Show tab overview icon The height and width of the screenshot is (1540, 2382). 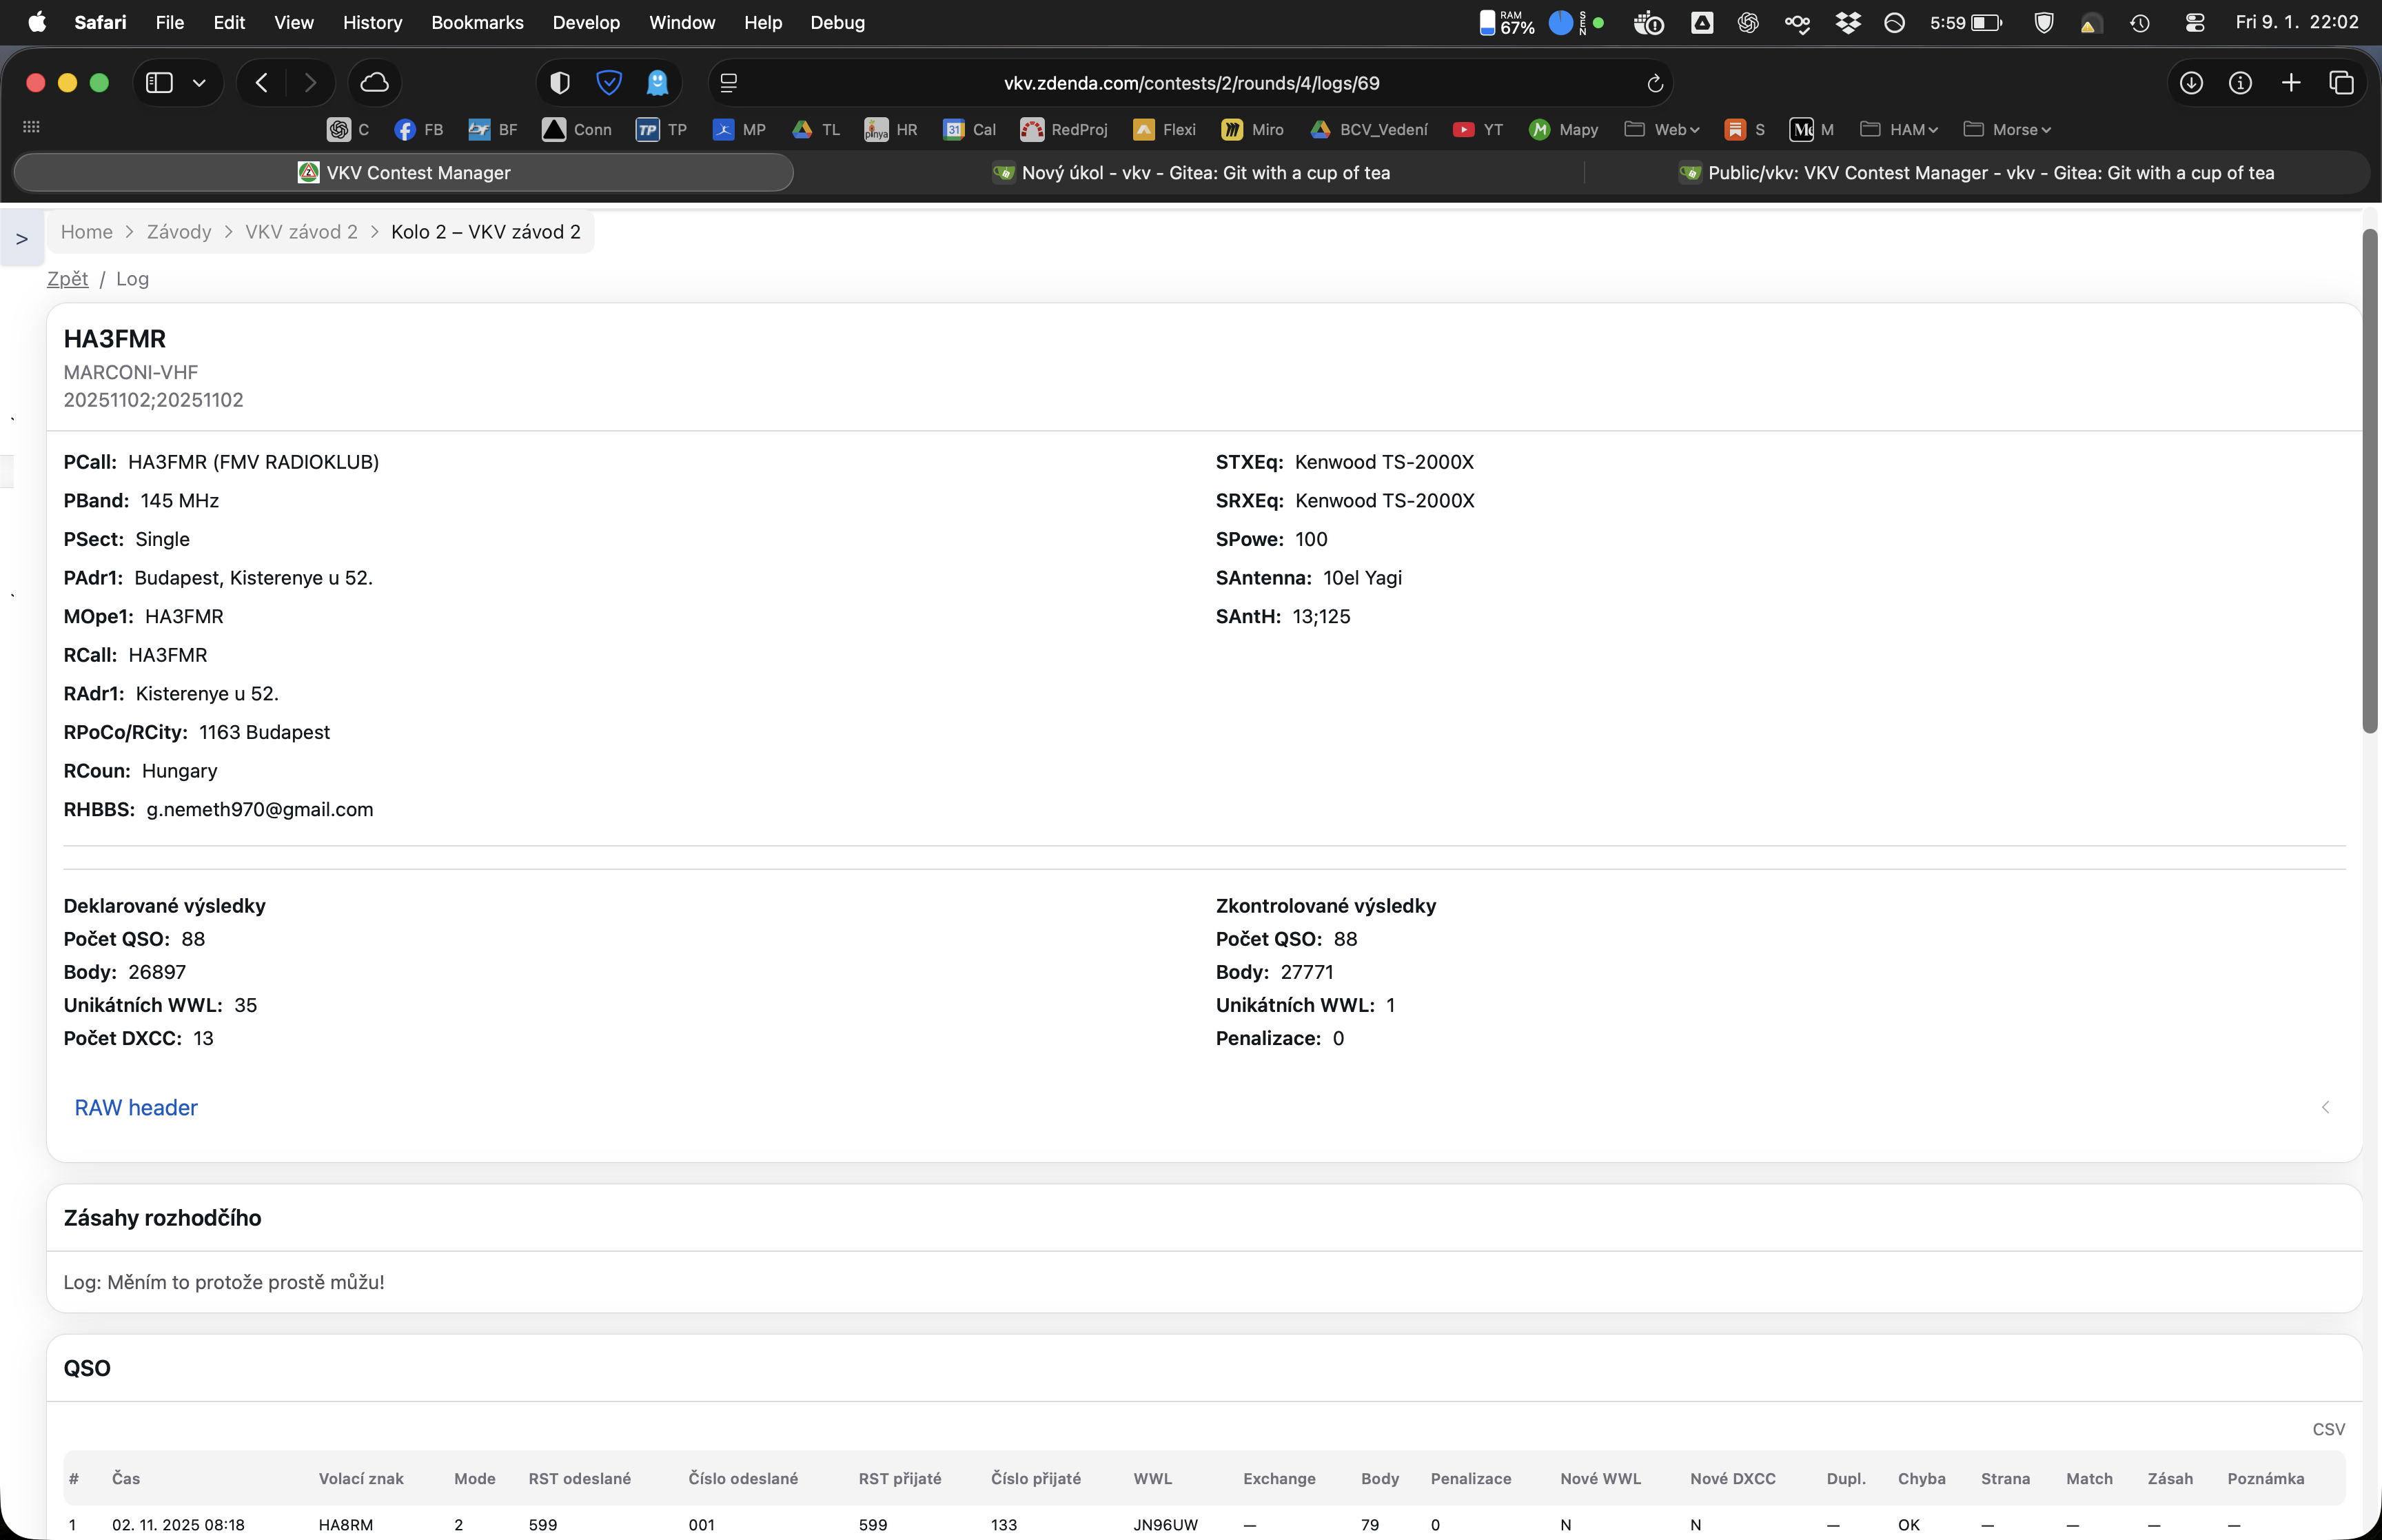tap(2341, 83)
